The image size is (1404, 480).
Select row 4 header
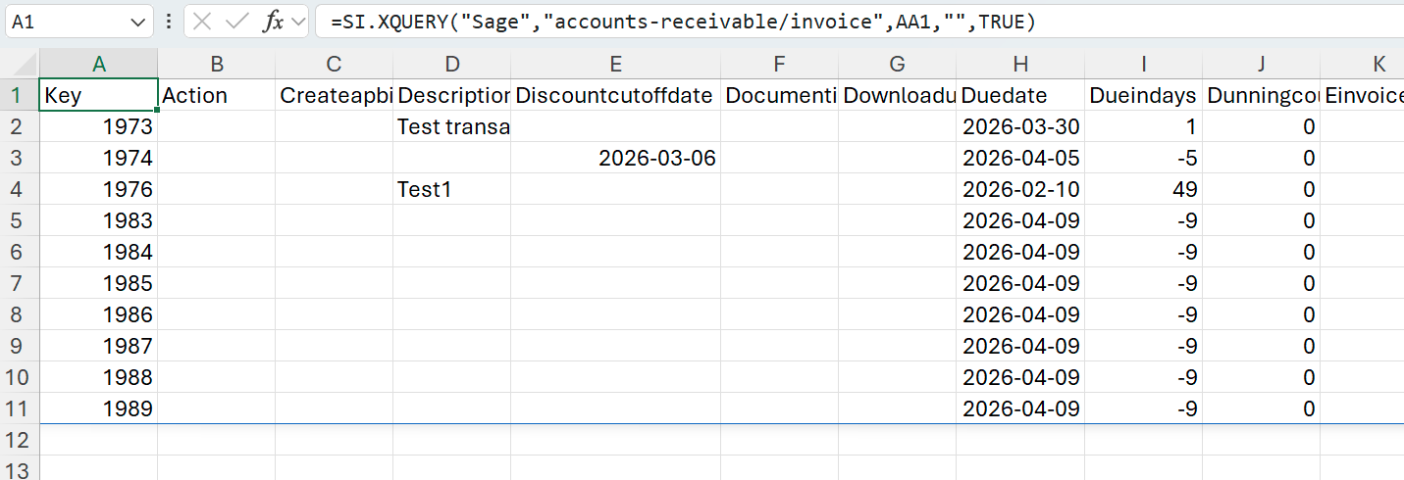click(x=19, y=189)
